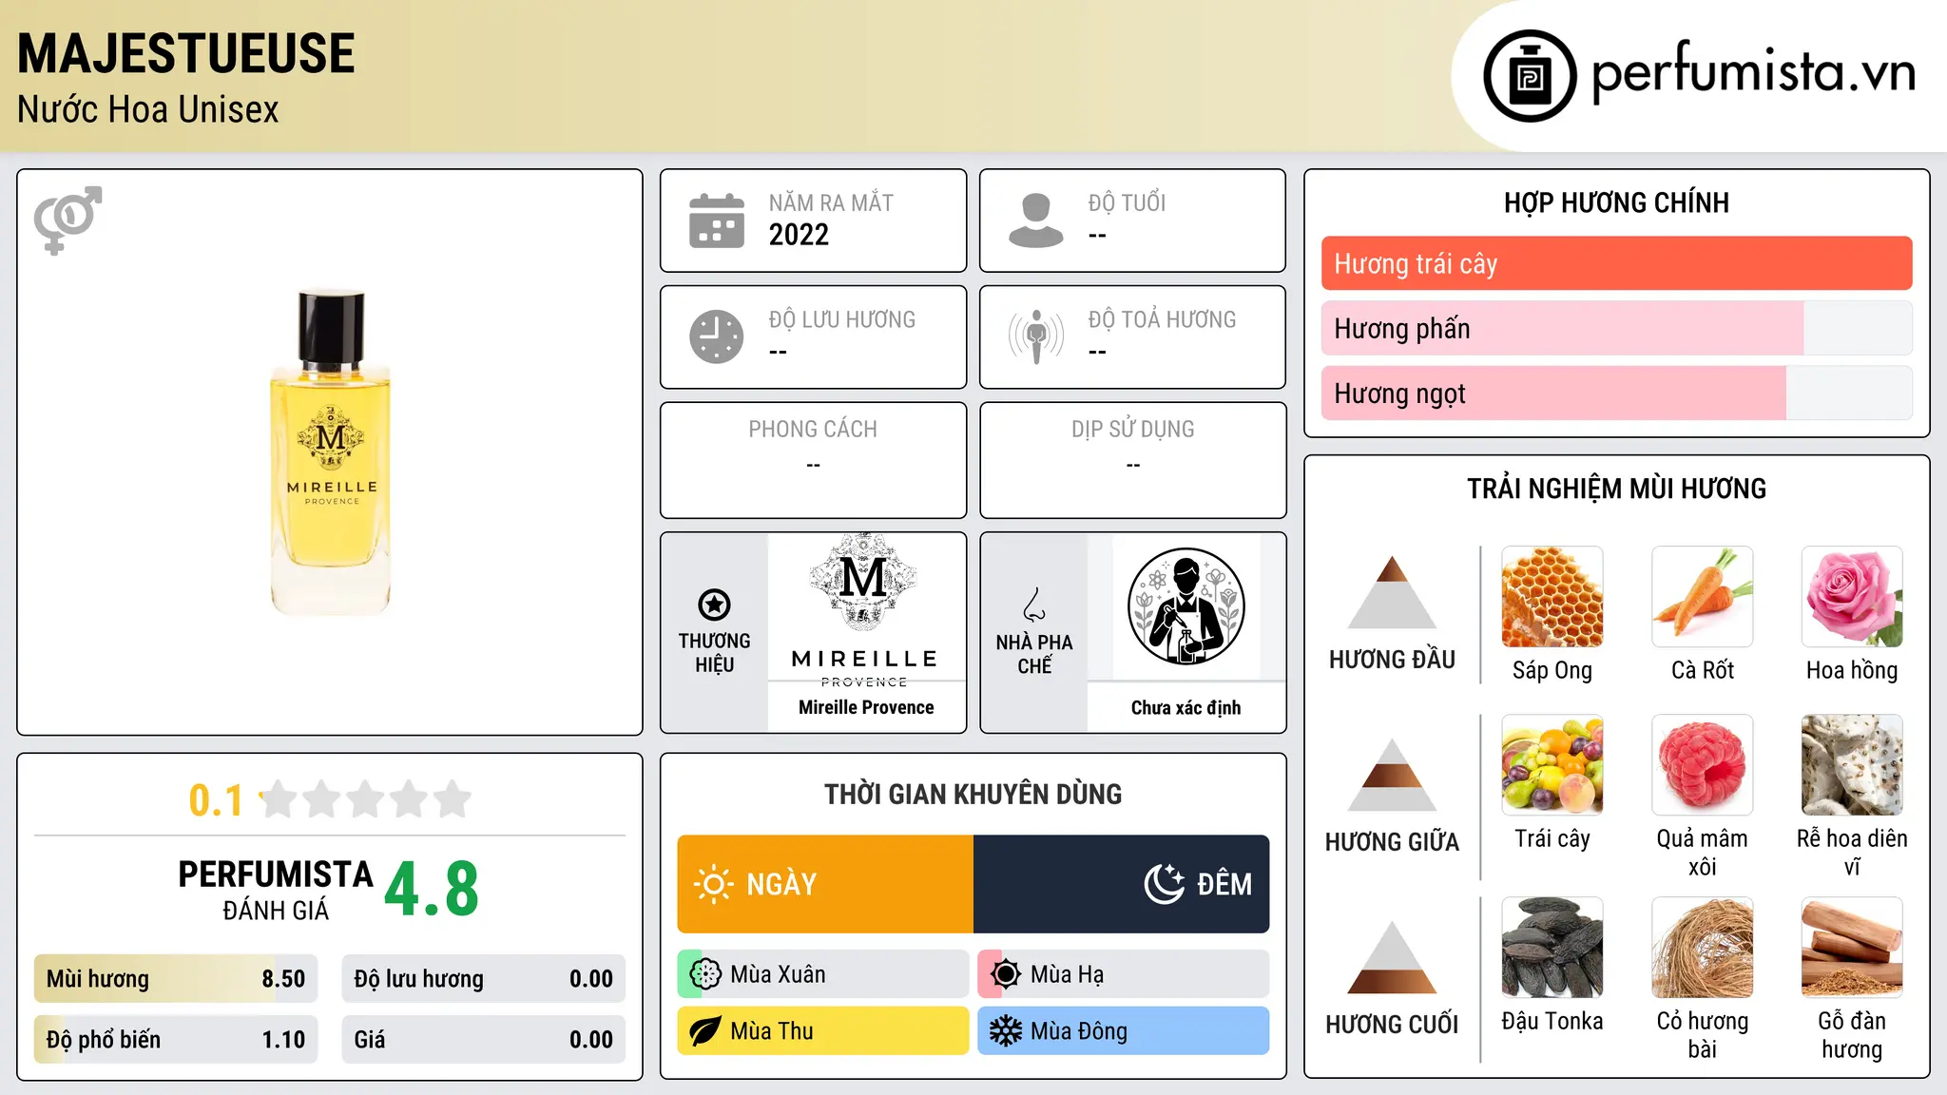Select the Trái cây fruit note image
Screen dimensions: 1947x1095
click(x=1552, y=765)
